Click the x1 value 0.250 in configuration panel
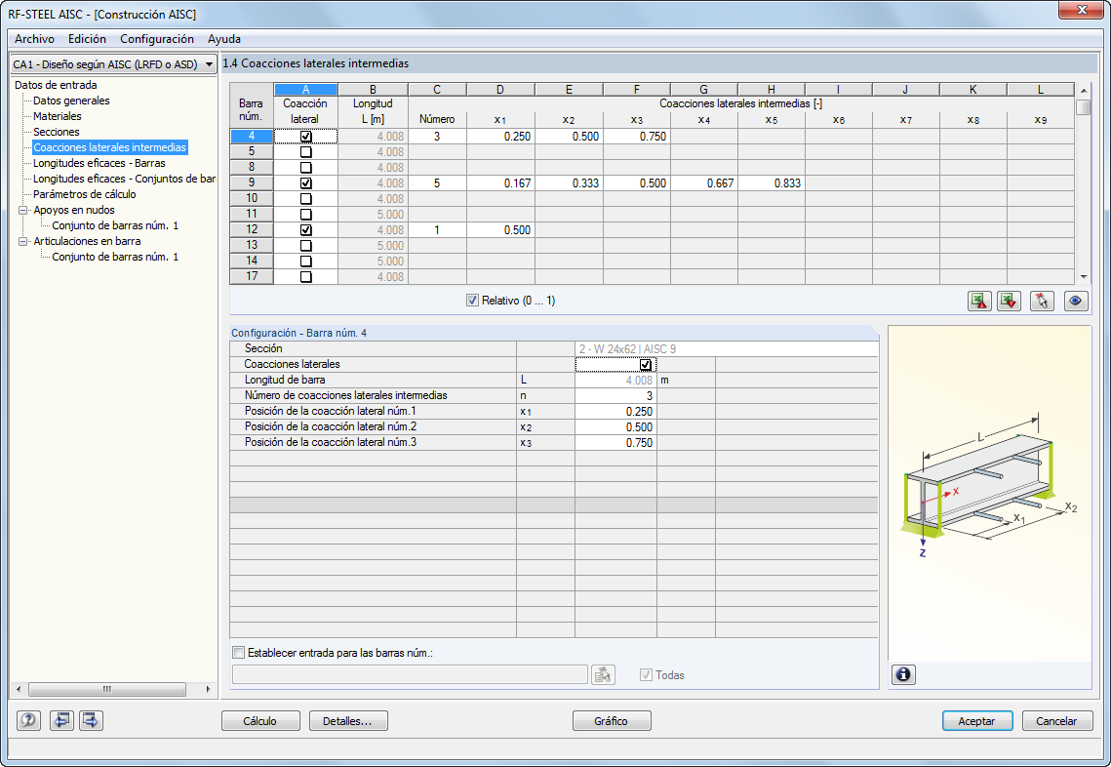The width and height of the screenshot is (1111, 767). coord(615,411)
